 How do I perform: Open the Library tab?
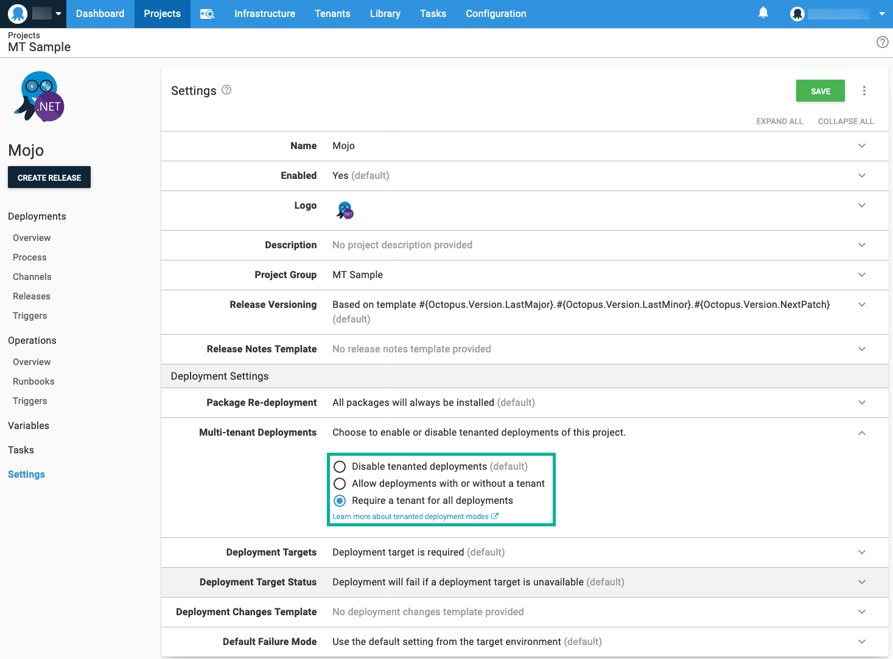pyautogui.click(x=385, y=14)
